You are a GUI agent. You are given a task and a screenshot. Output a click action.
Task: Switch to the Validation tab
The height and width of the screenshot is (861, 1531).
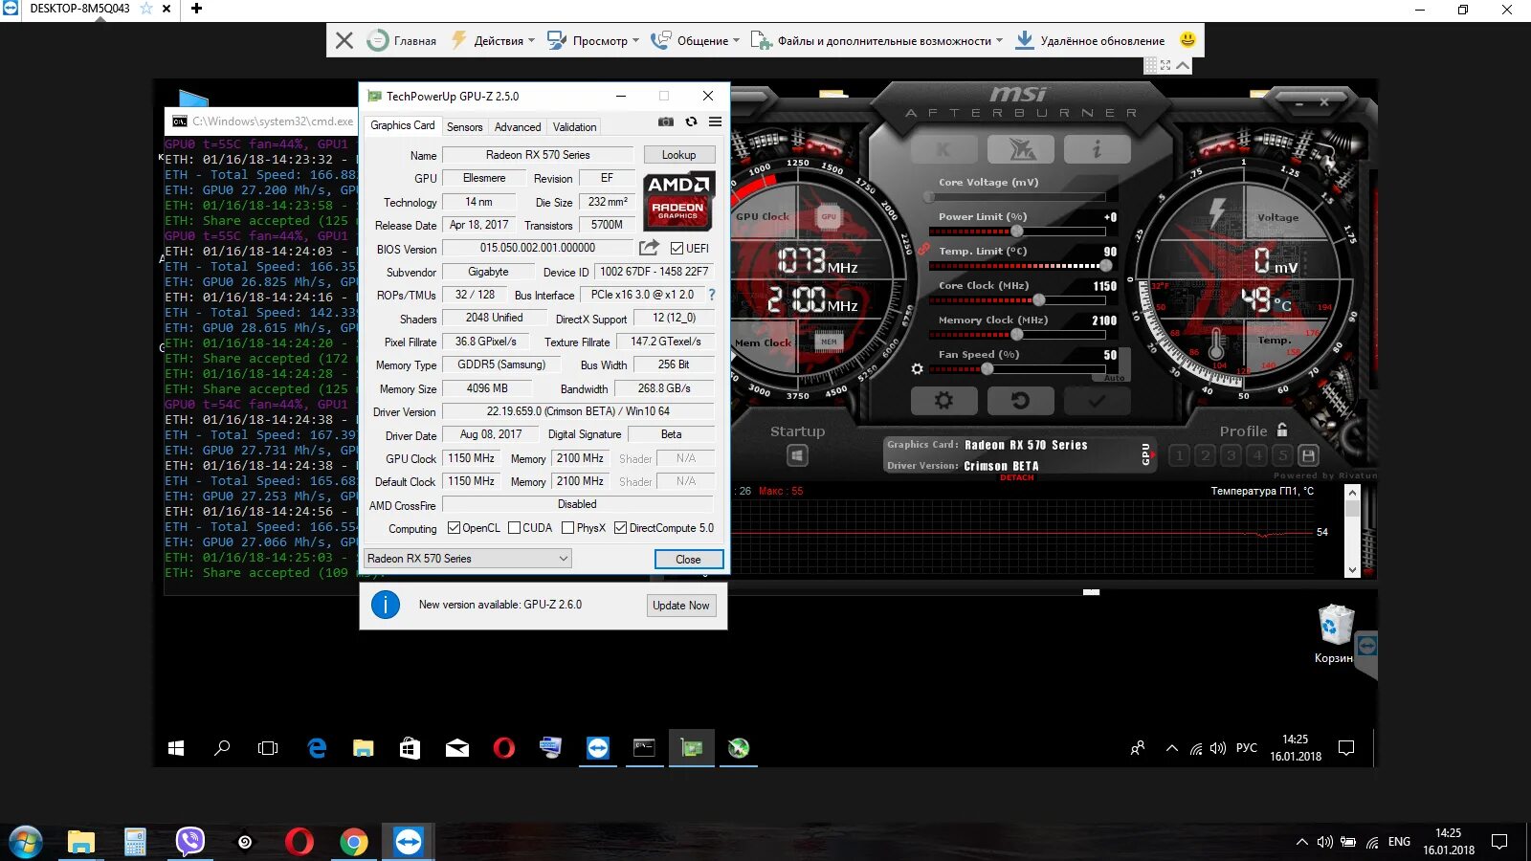pyautogui.click(x=574, y=127)
